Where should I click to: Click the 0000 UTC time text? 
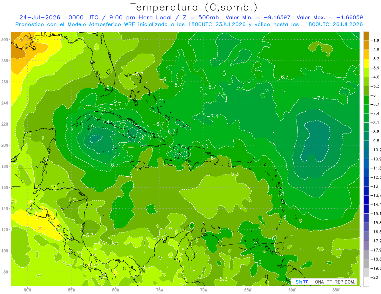click(84, 17)
